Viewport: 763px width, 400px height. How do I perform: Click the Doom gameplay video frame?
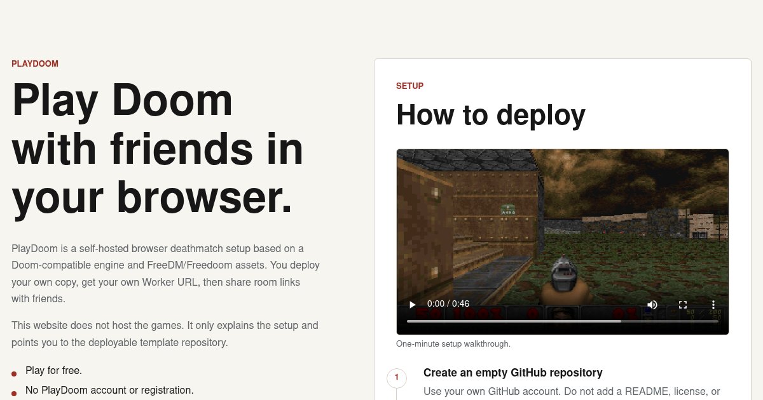(x=563, y=242)
